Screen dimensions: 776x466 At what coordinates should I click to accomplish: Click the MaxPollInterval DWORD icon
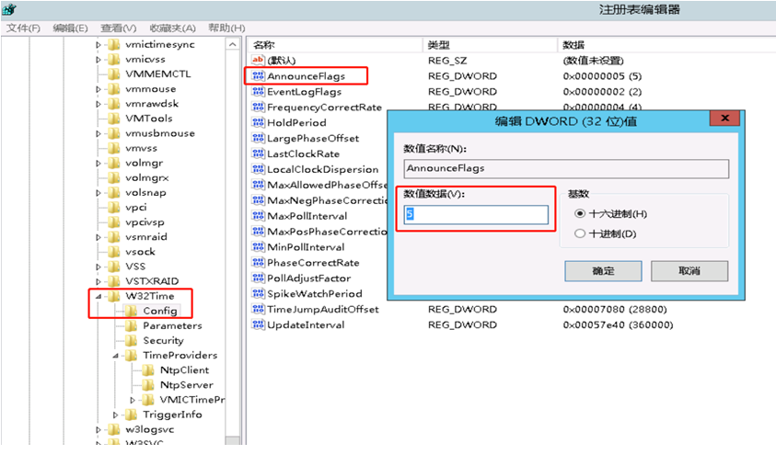258,216
